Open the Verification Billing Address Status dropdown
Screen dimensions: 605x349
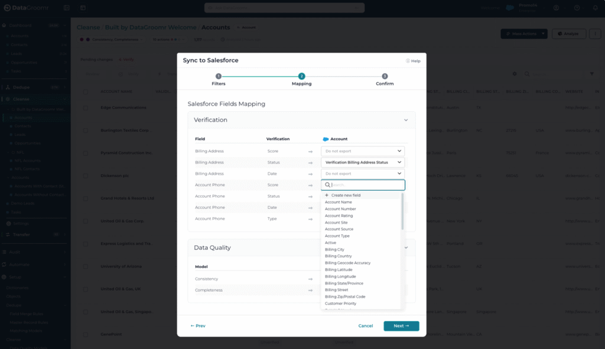coord(363,162)
